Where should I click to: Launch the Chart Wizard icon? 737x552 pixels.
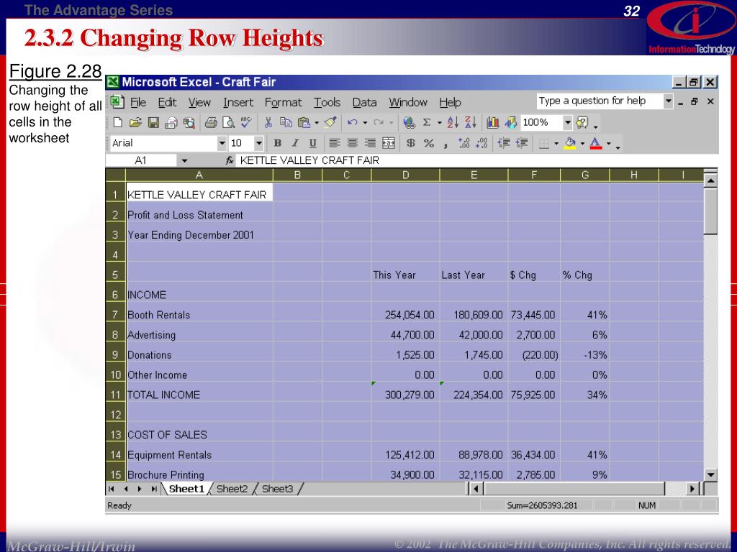(x=492, y=123)
